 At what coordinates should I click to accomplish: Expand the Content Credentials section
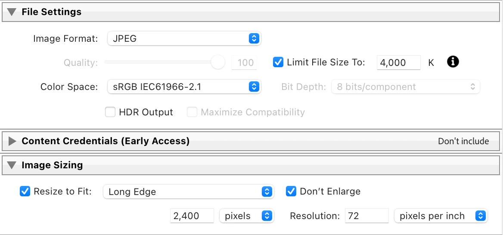point(12,141)
